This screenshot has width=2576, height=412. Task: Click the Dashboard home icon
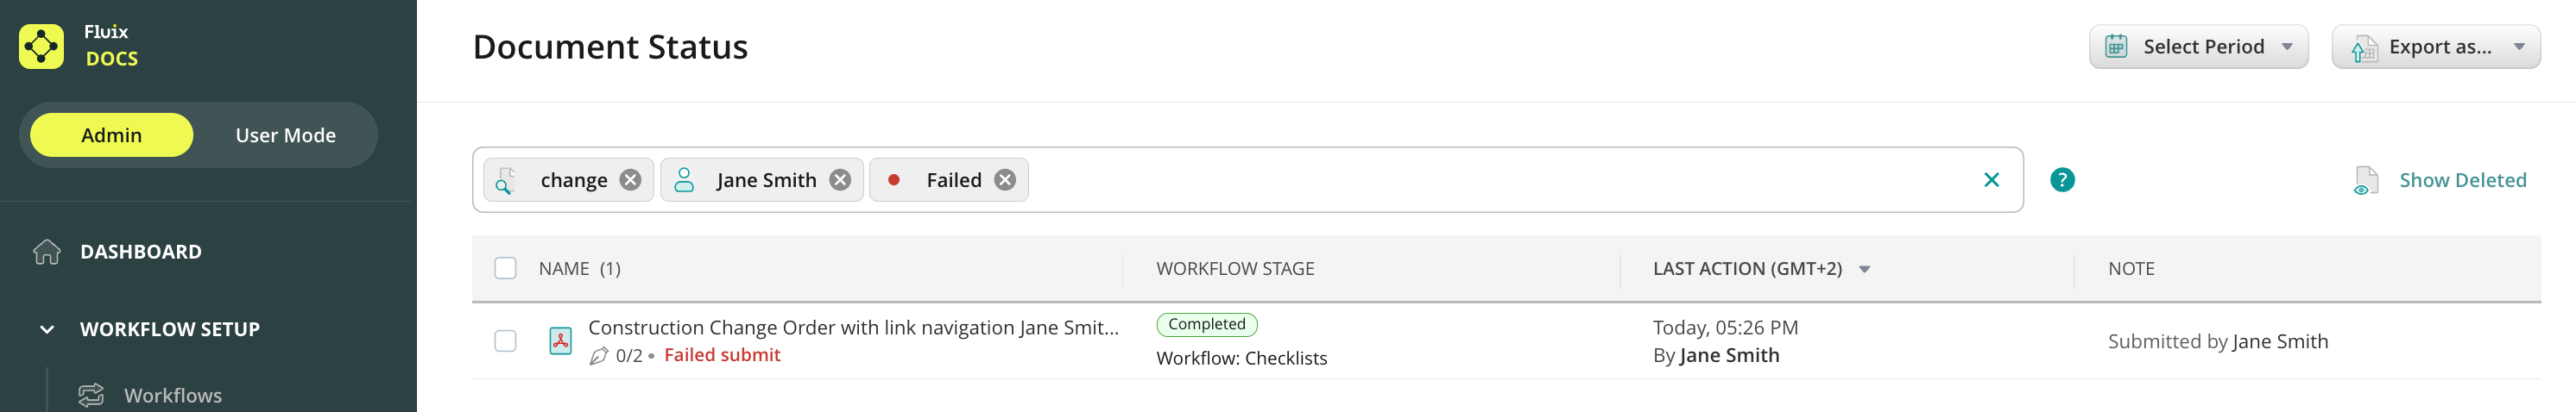coord(47,252)
